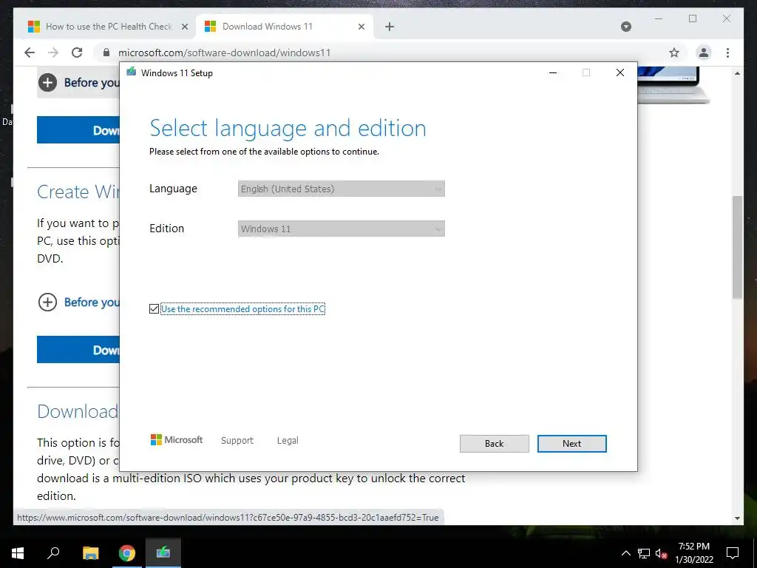757x568 pixels.
Task: Click the Download heading at bottom of webpage
Action: tap(77, 411)
